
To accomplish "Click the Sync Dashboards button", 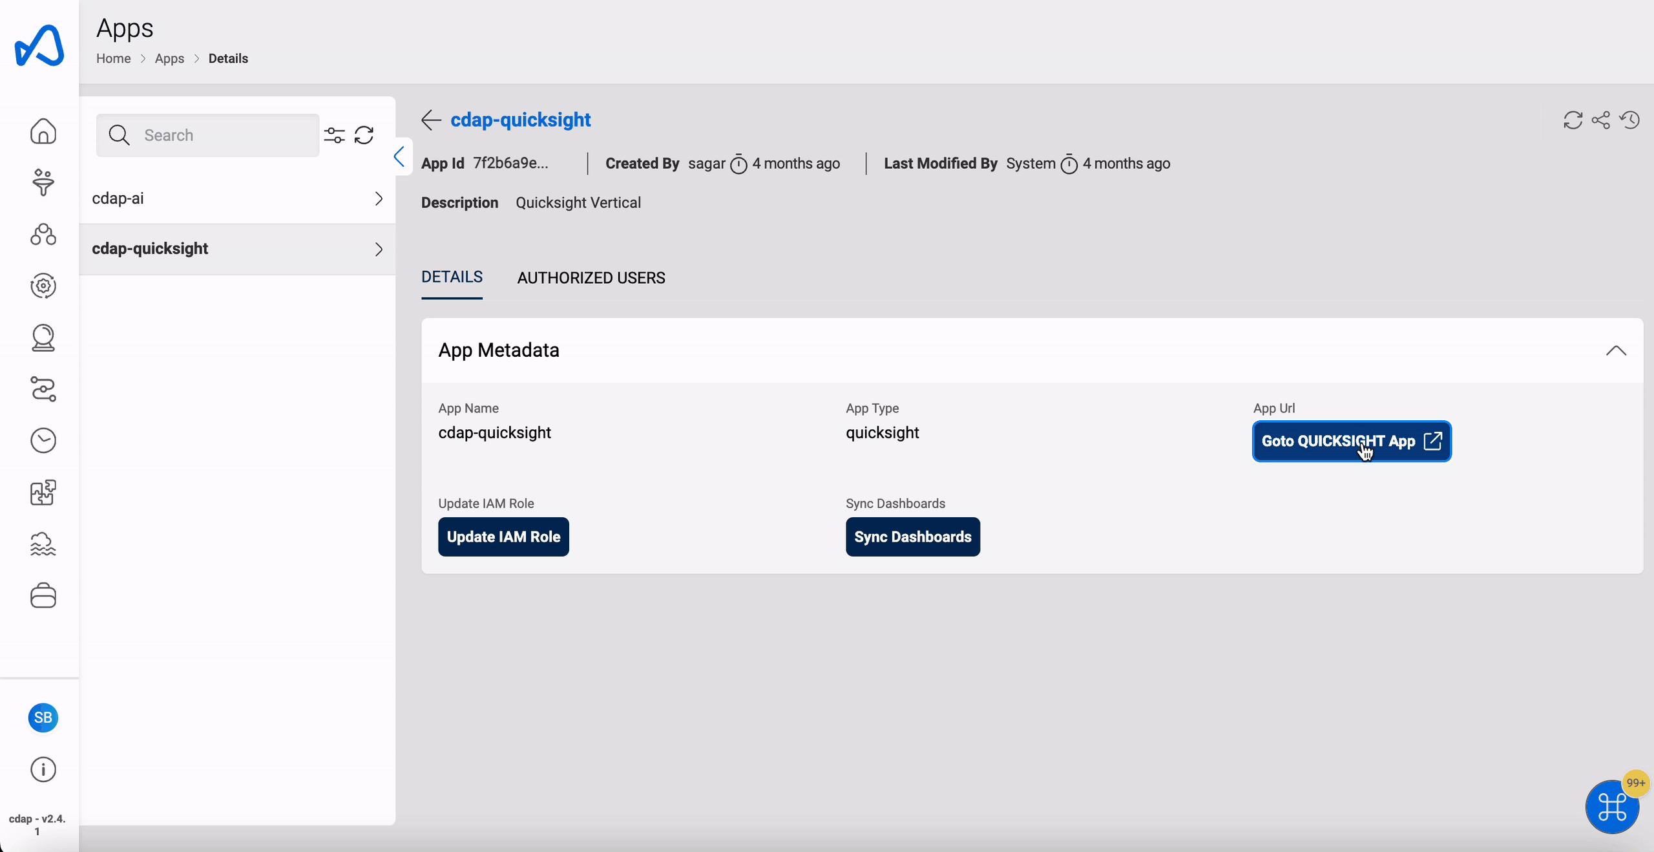I will click(912, 537).
